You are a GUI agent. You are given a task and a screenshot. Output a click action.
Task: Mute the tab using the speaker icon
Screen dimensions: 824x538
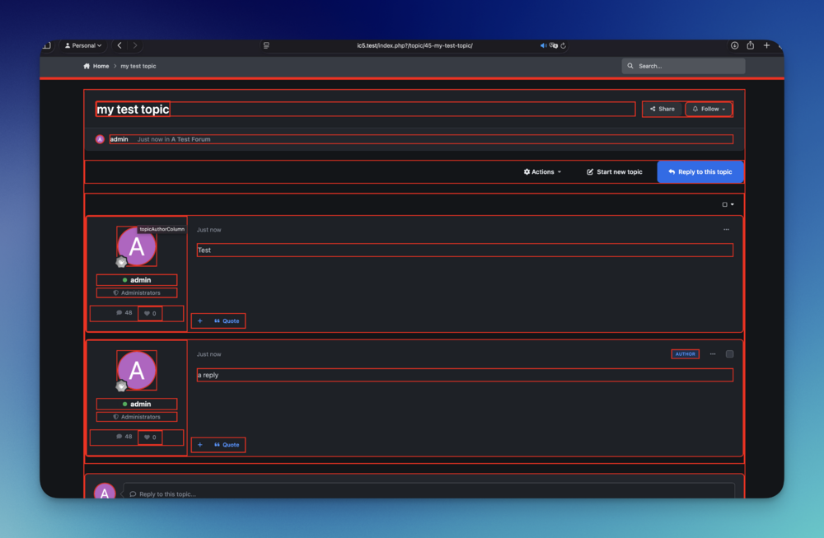(x=543, y=45)
